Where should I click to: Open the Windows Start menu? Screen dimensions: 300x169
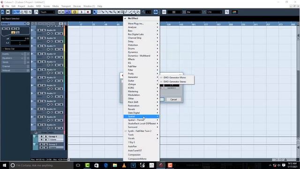pos(4,165)
